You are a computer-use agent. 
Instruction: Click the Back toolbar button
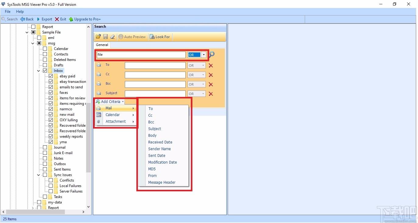(27, 19)
